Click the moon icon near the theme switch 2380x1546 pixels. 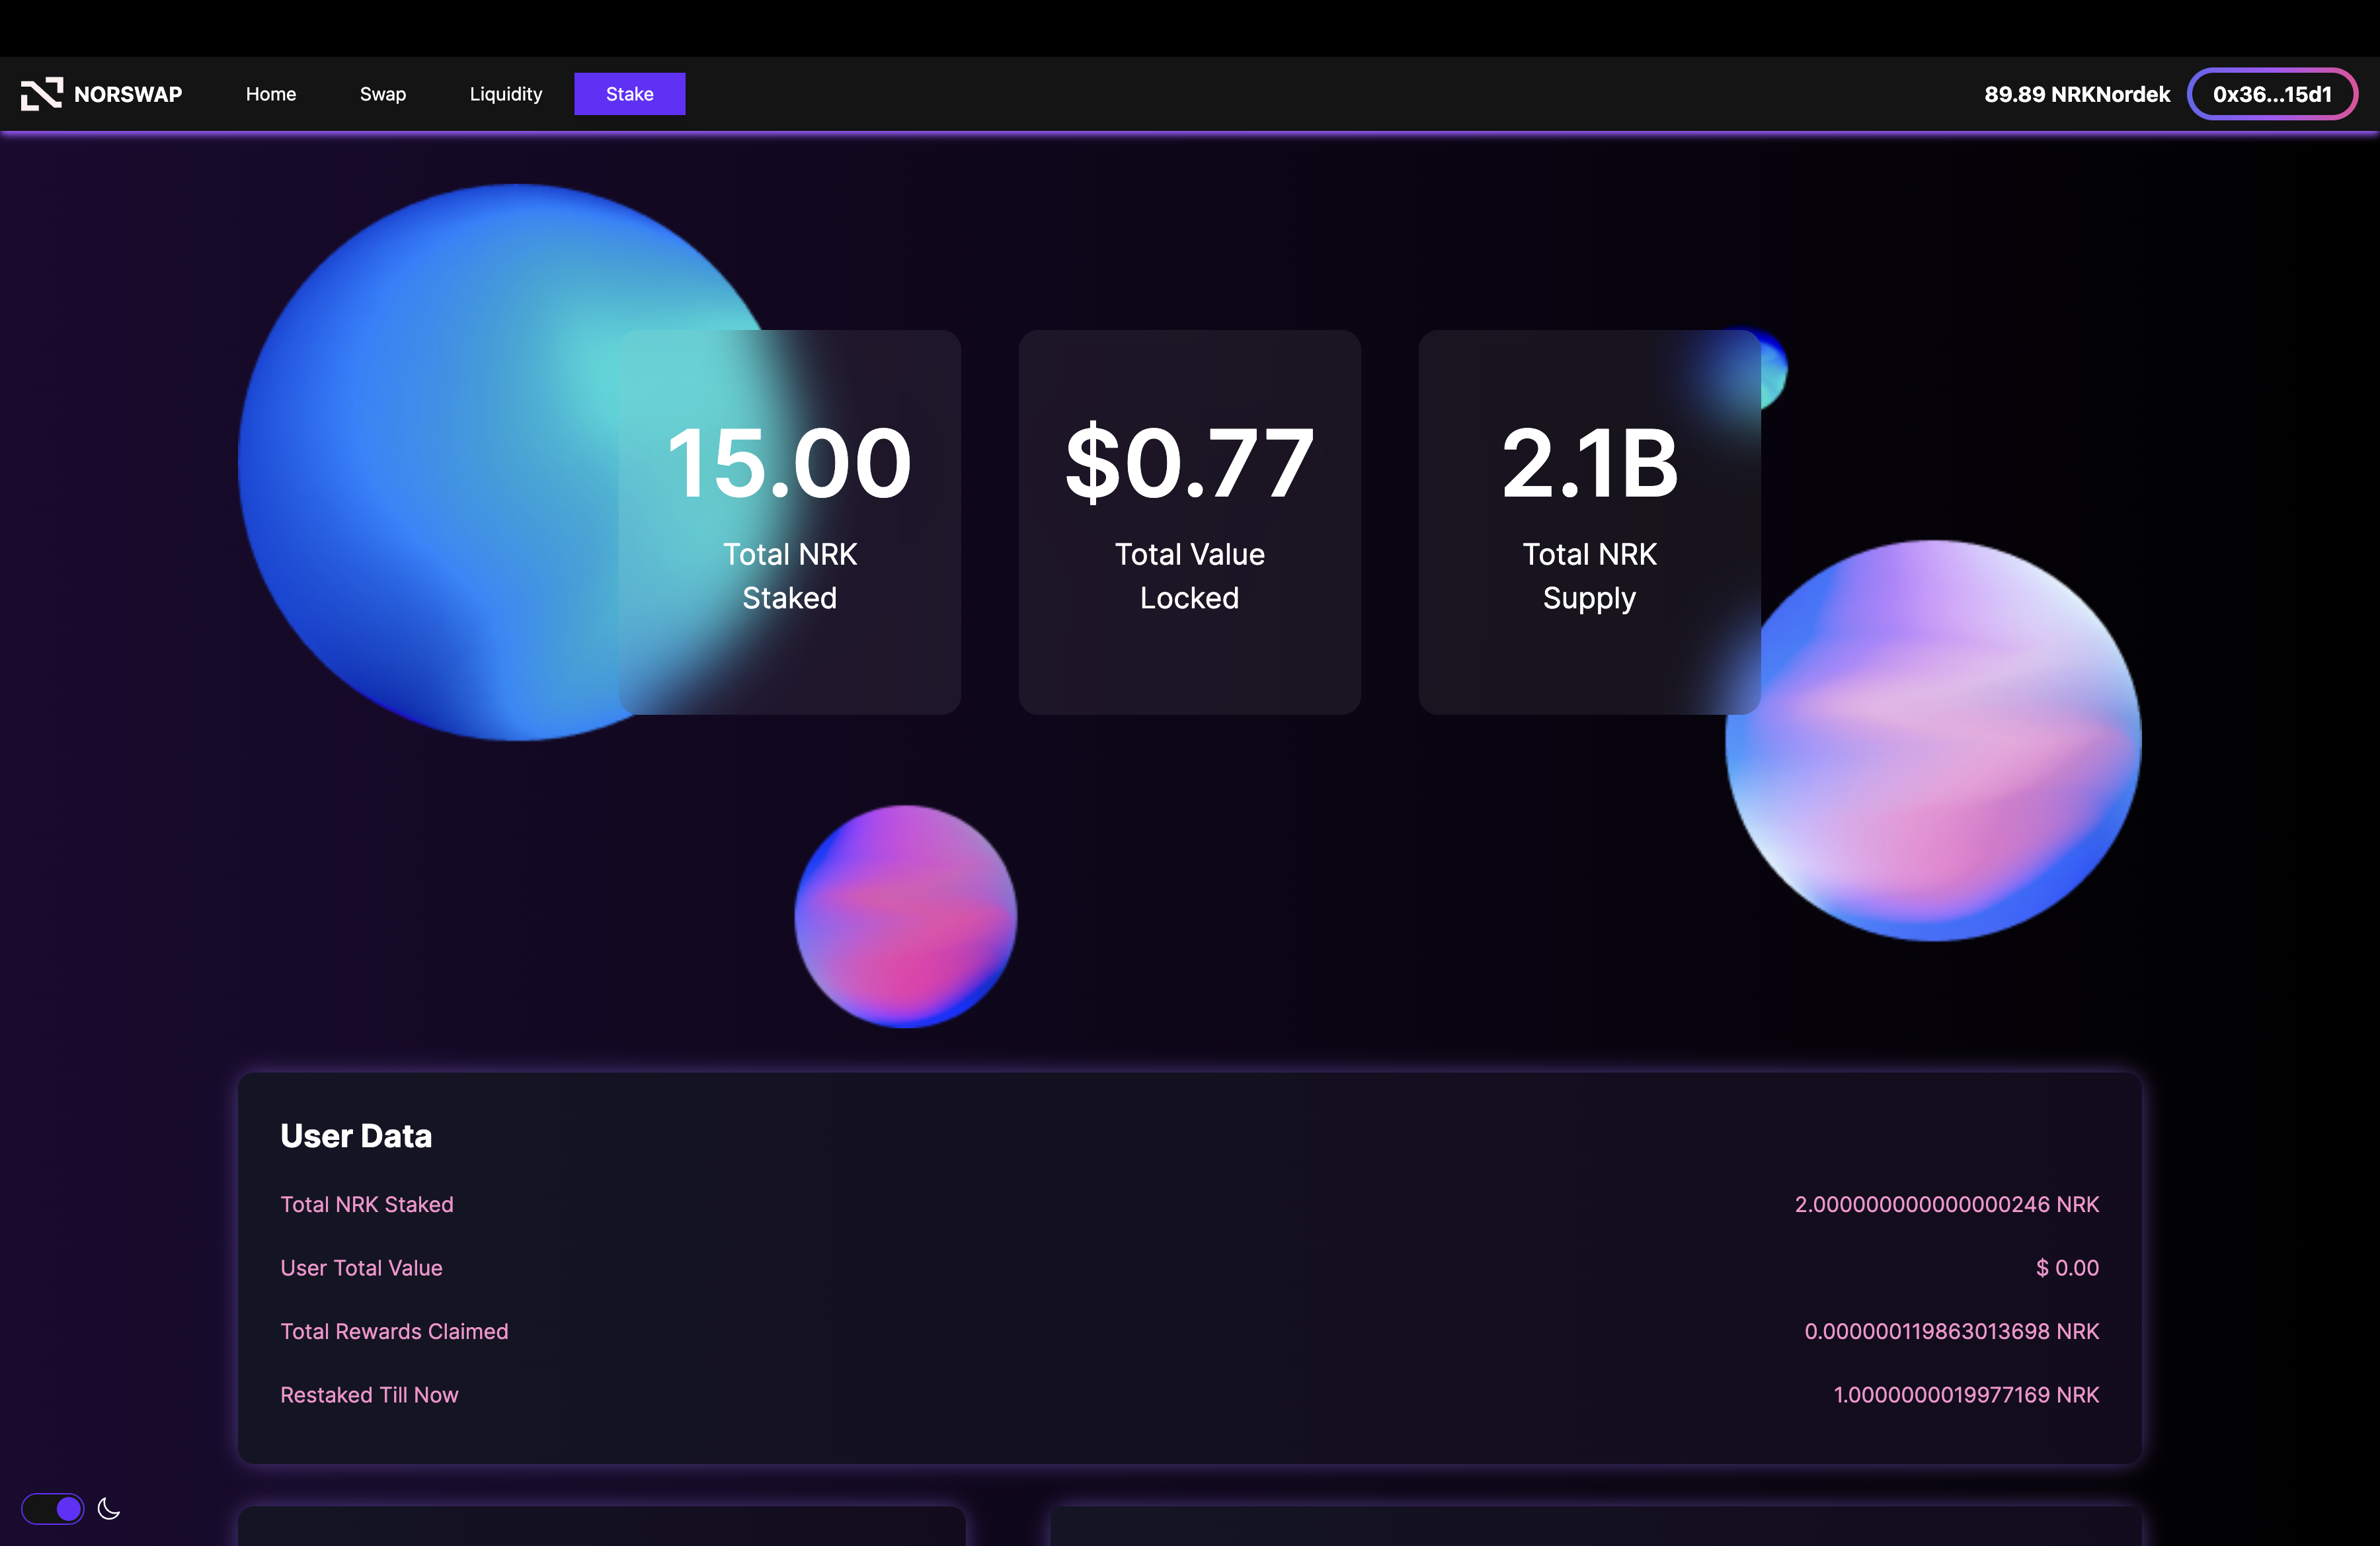109,1508
